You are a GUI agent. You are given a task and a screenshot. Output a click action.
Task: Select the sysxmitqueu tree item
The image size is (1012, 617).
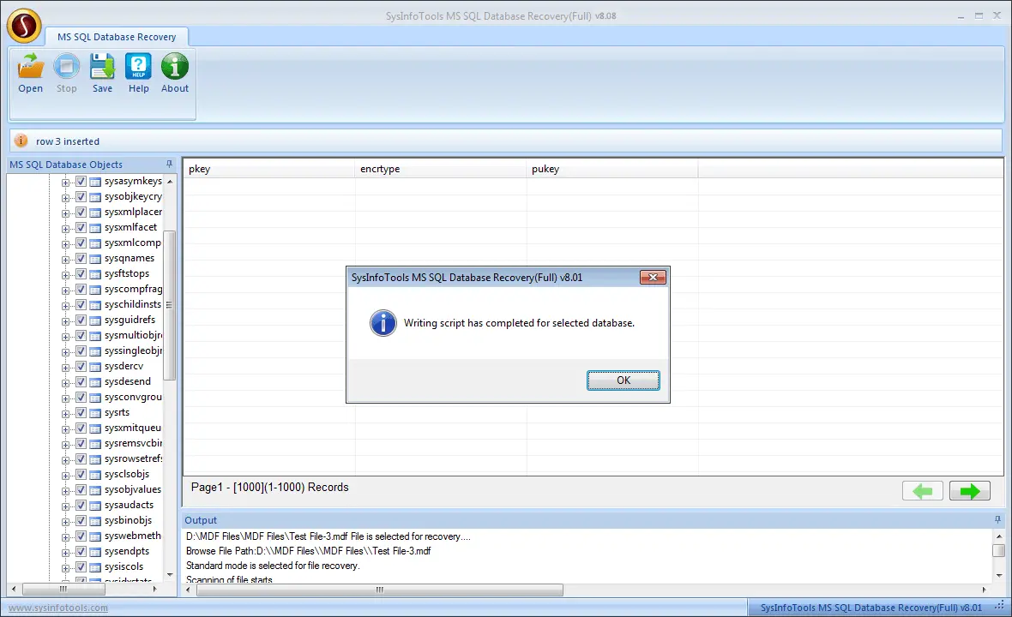point(133,428)
